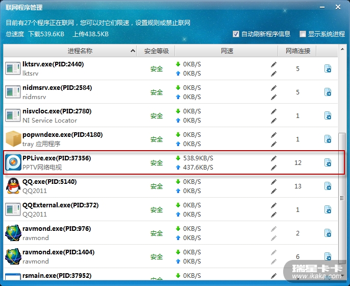Edit upload speed limit for nisvcloc.exe

273,121
